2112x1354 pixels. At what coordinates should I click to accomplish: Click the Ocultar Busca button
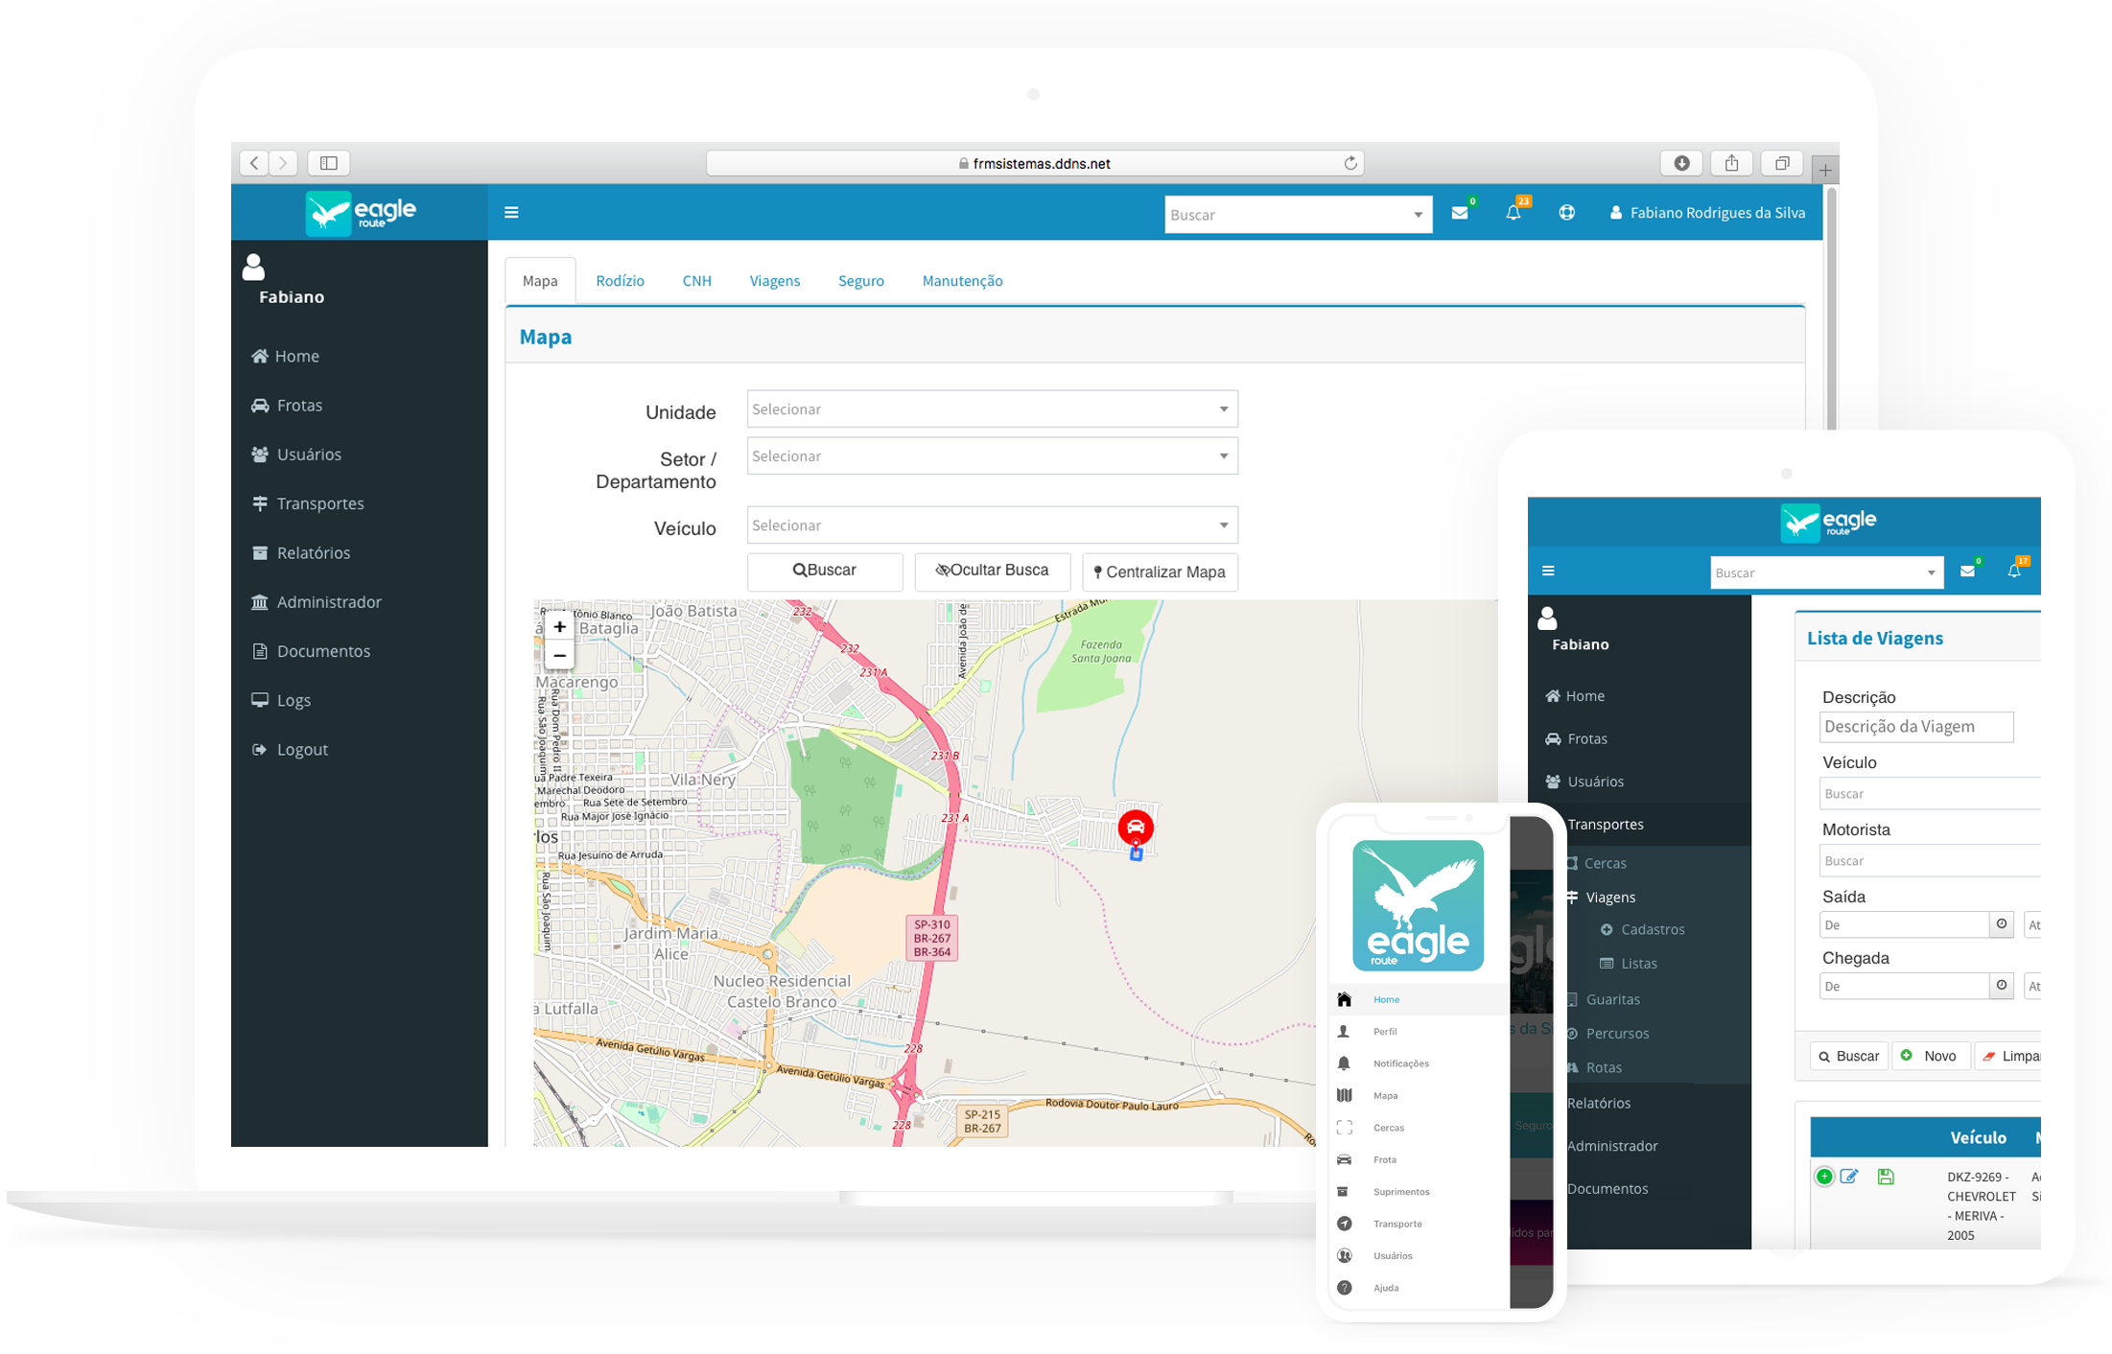992,571
